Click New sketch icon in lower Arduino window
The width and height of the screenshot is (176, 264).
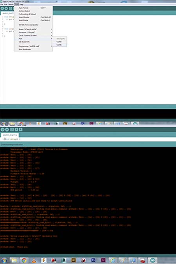(12, 129)
